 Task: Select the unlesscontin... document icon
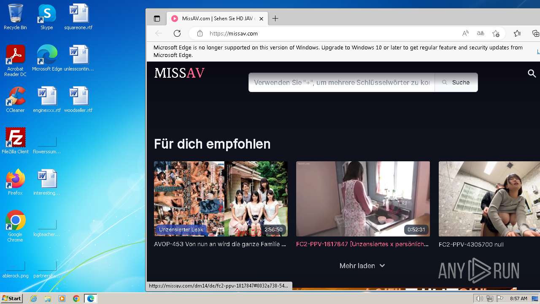(x=78, y=58)
